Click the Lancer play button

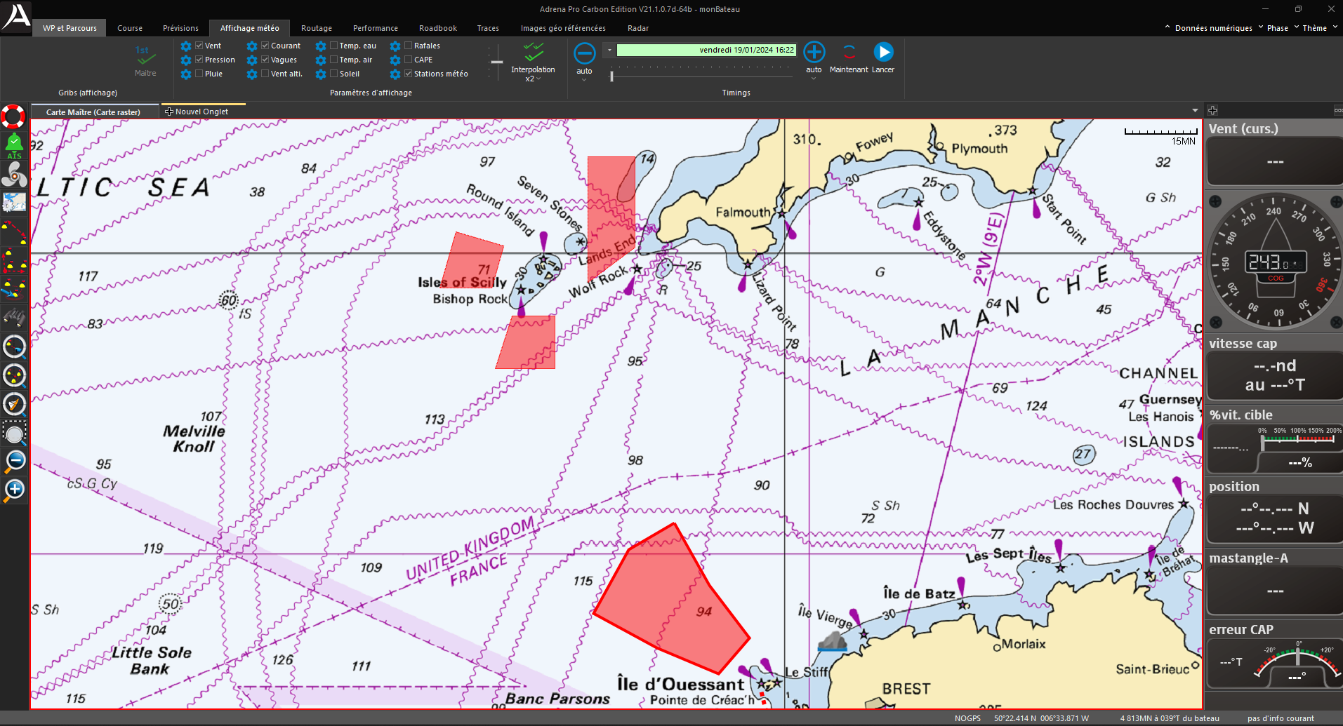pyautogui.click(x=883, y=58)
